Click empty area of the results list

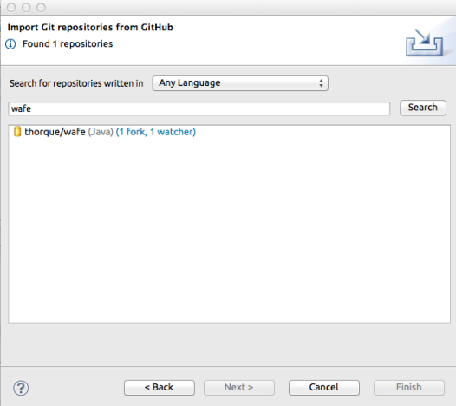[229, 230]
